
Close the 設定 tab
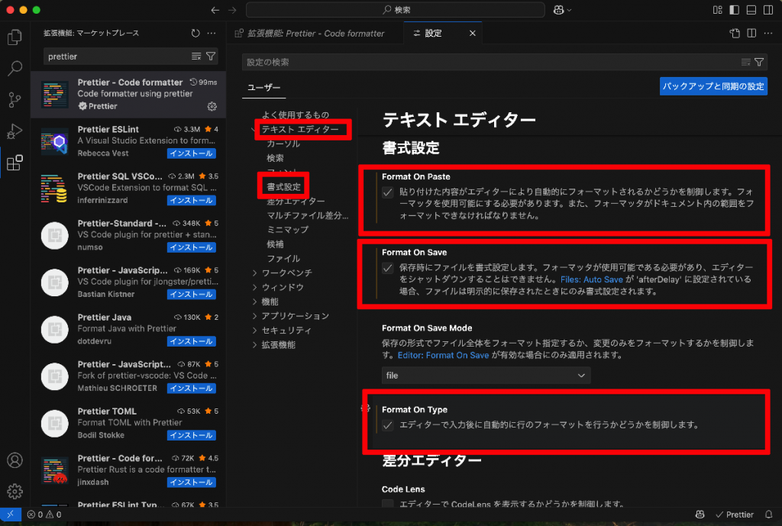point(472,34)
